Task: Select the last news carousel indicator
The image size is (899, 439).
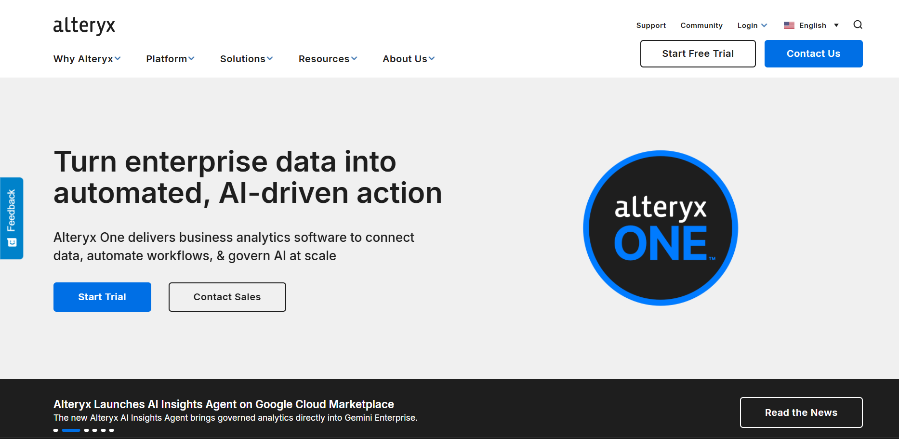Action: coord(111,430)
